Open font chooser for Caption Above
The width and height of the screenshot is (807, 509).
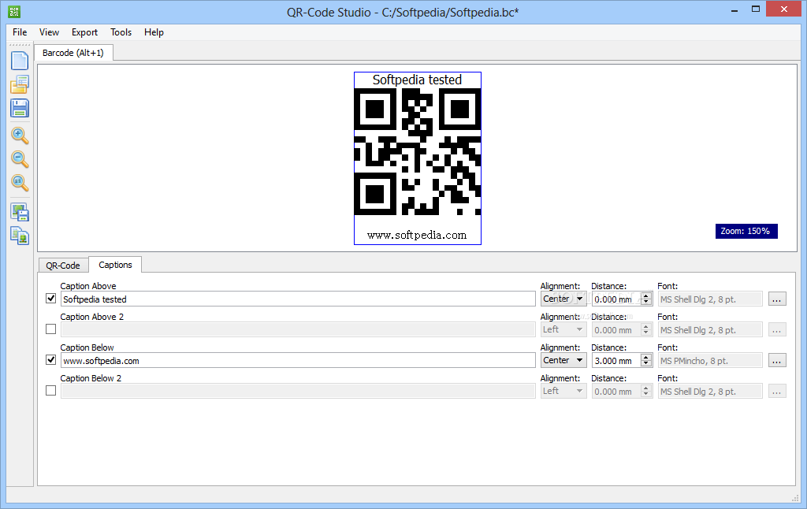[777, 299]
